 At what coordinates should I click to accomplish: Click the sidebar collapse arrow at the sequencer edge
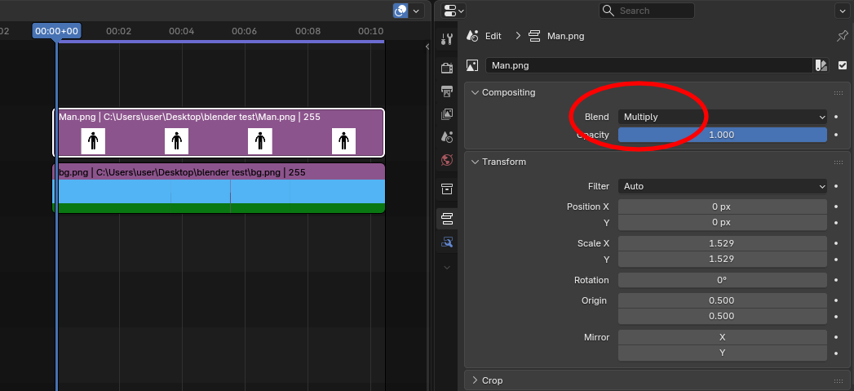tap(427, 47)
